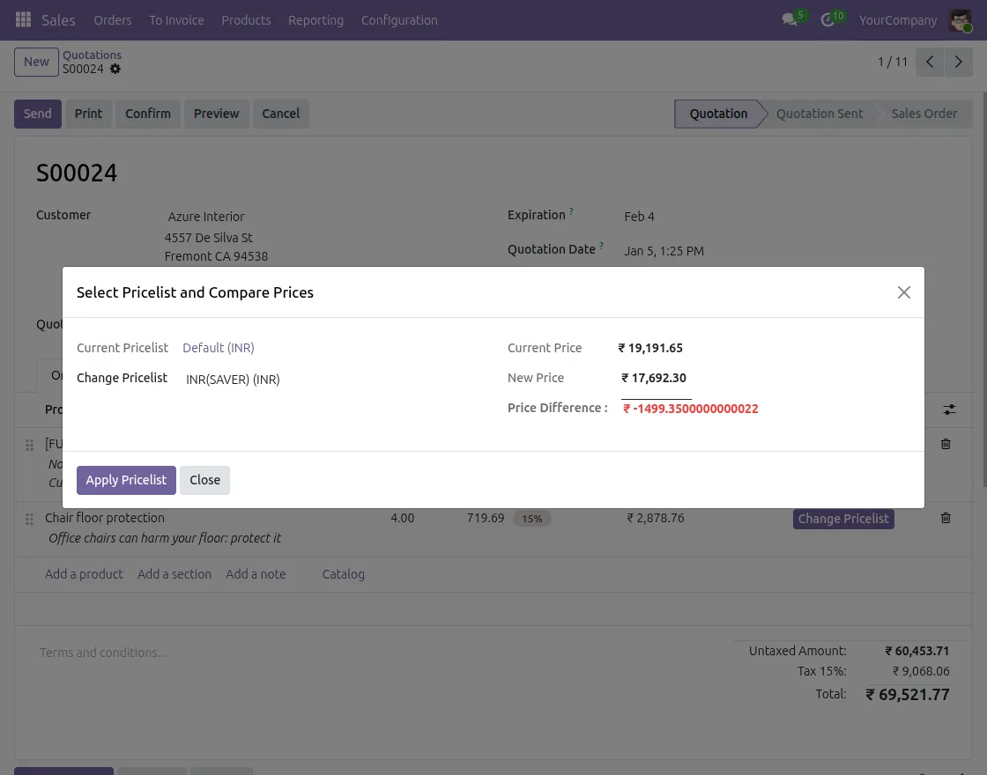Add a product to the order lines
Image resolution: width=987 pixels, height=775 pixels.
pos(84,574)
